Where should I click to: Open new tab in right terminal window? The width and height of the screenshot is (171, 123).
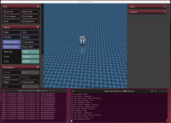point(72,91)
